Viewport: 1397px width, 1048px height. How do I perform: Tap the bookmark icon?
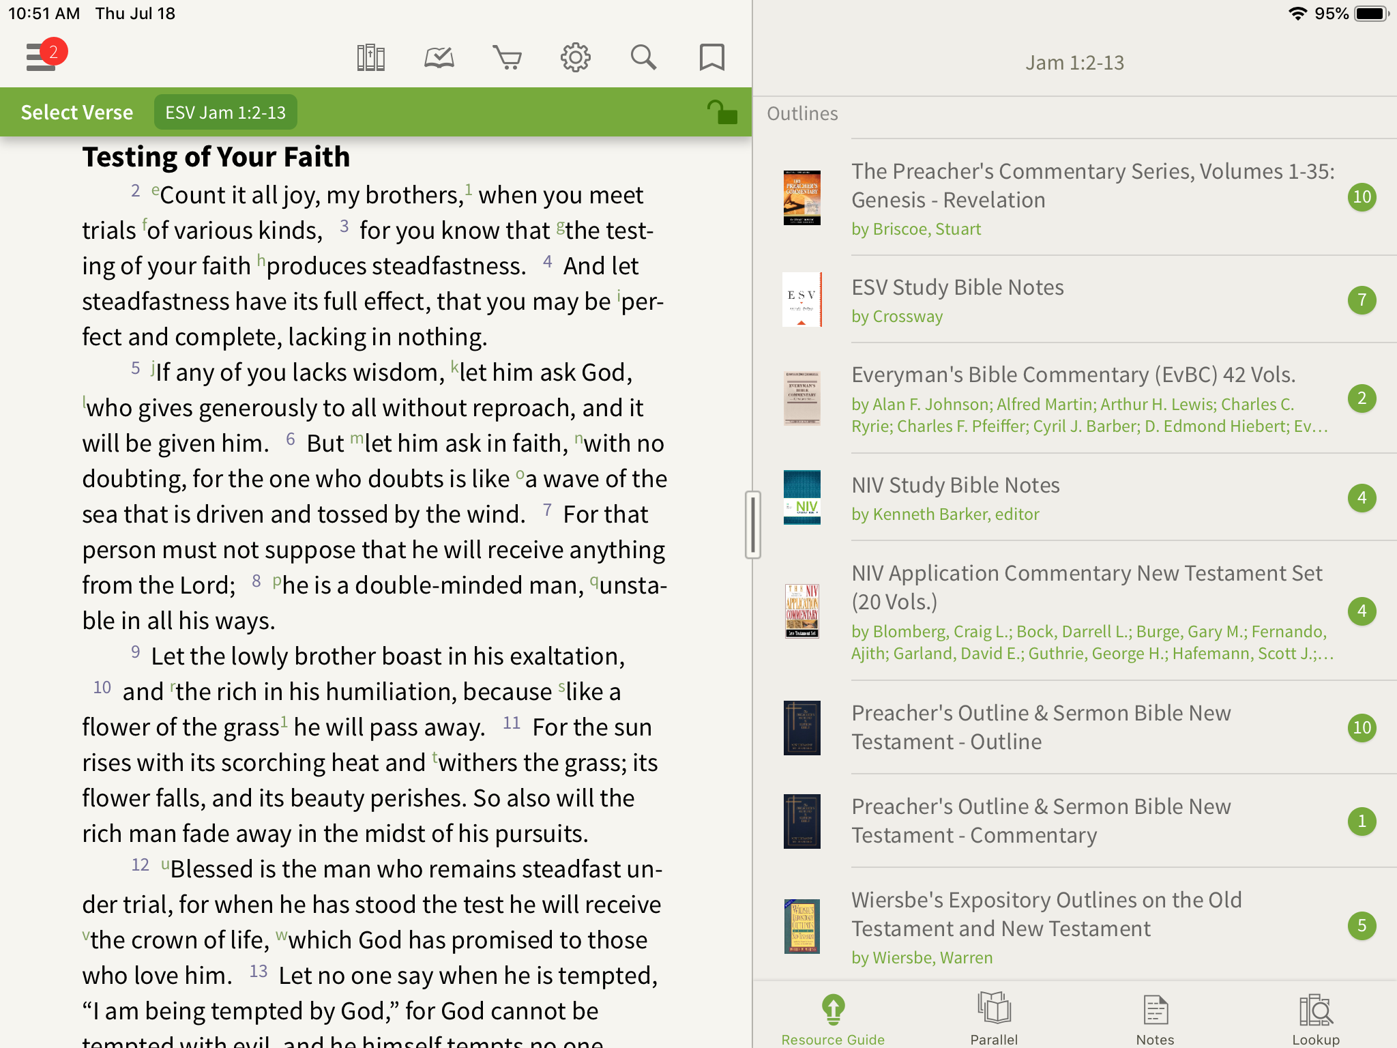click(712, 58)
